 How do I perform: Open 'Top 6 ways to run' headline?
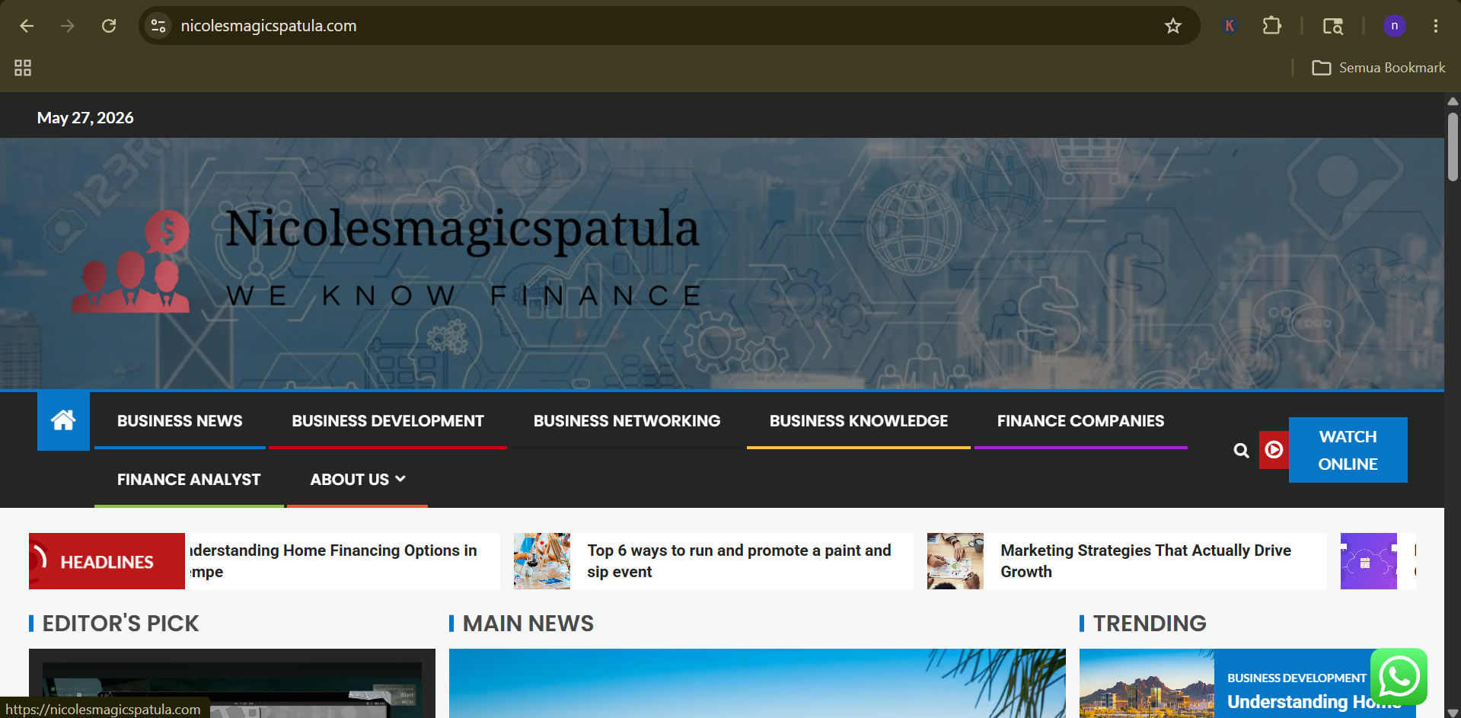(738, 561)
